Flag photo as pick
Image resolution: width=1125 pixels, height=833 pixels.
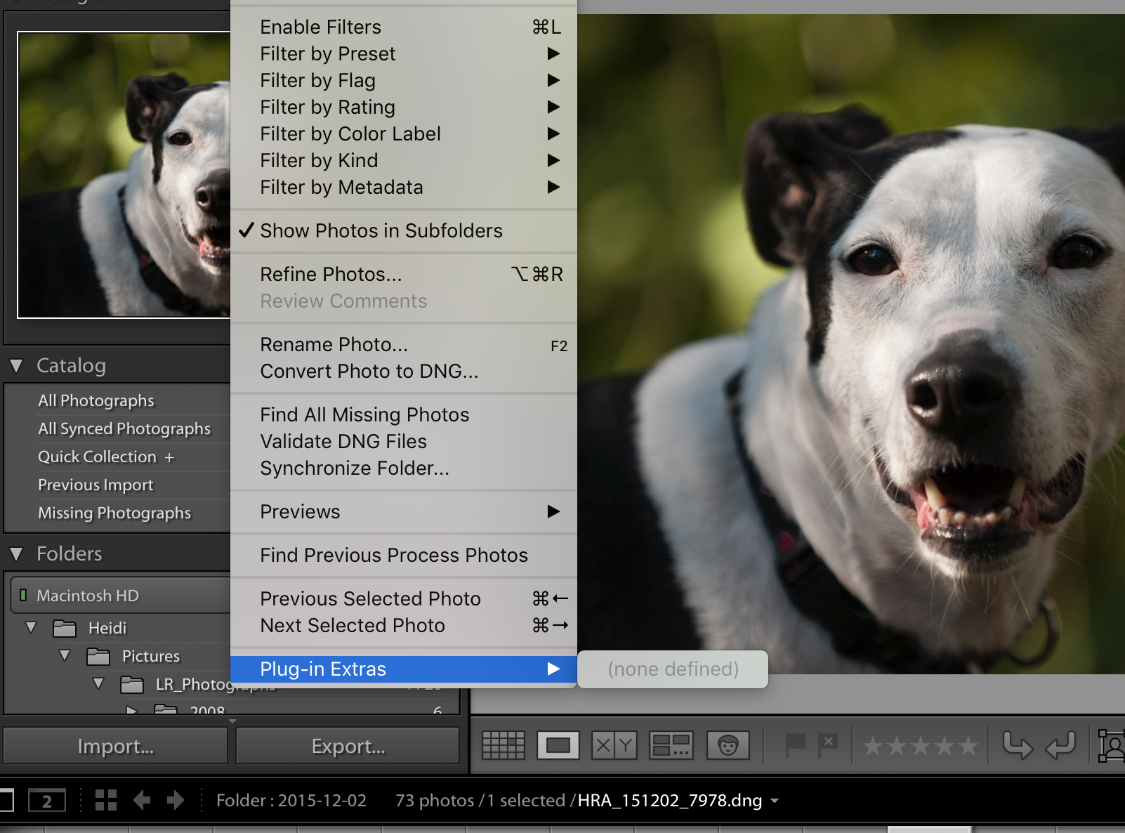coord(795,745)
